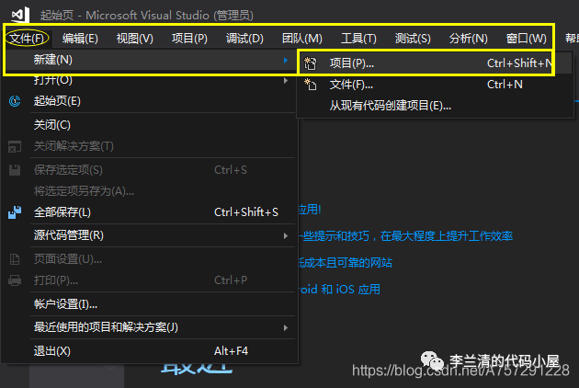Open the 项目(P) menu in menu bar

point(189,38)
